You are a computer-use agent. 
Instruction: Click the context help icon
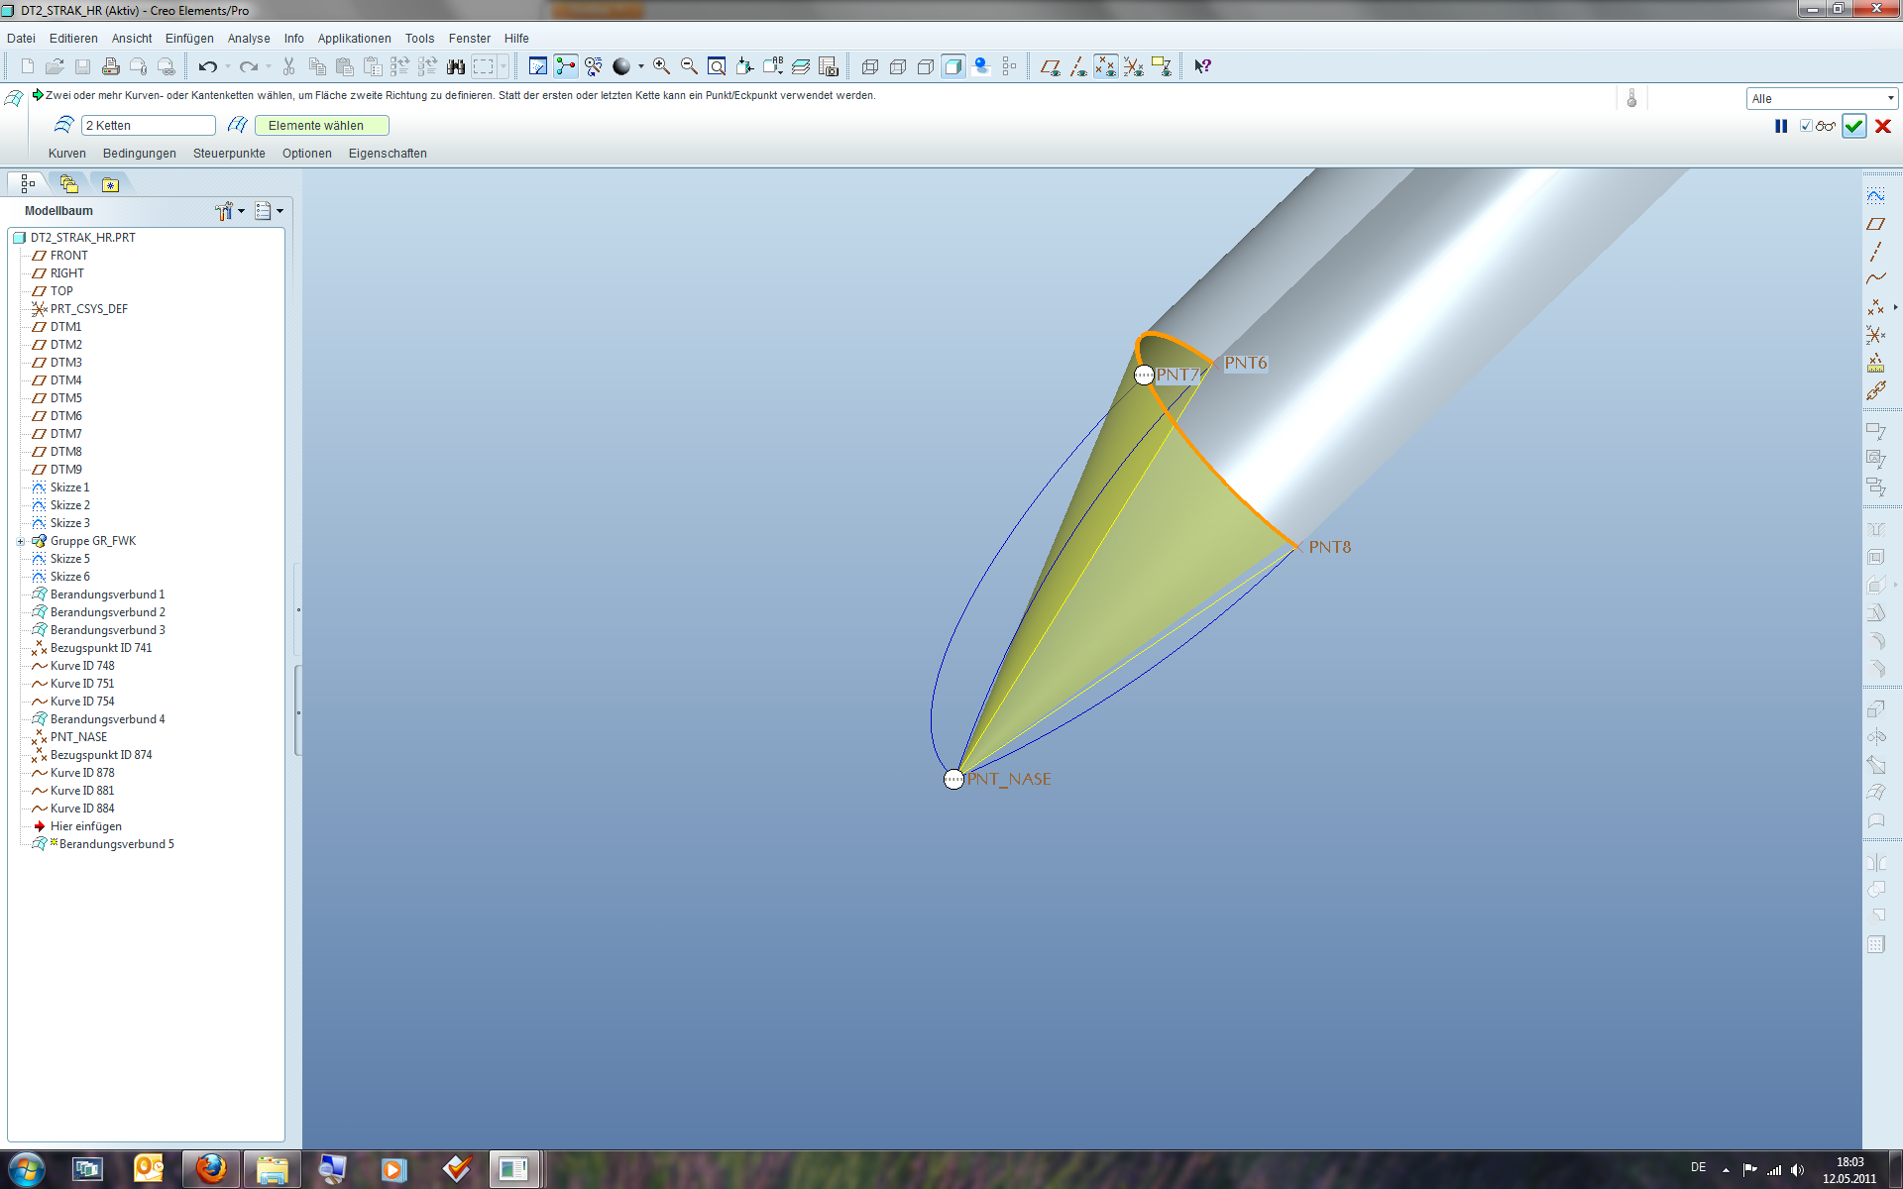coord(1202,66)
